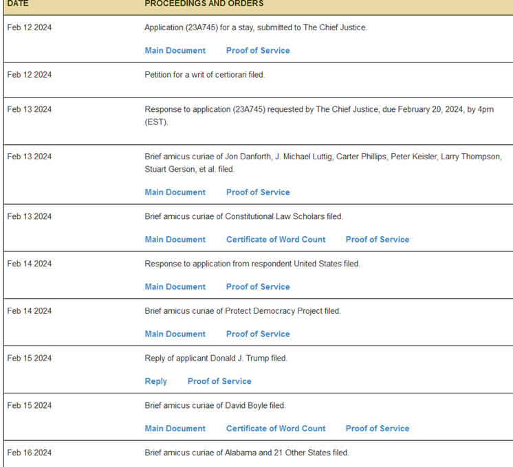The height and width of the screenshot is (467, 513).
Task: Select text 'Brief amicus curiae of David Boyle filed.'
Action: coord(215,406)
